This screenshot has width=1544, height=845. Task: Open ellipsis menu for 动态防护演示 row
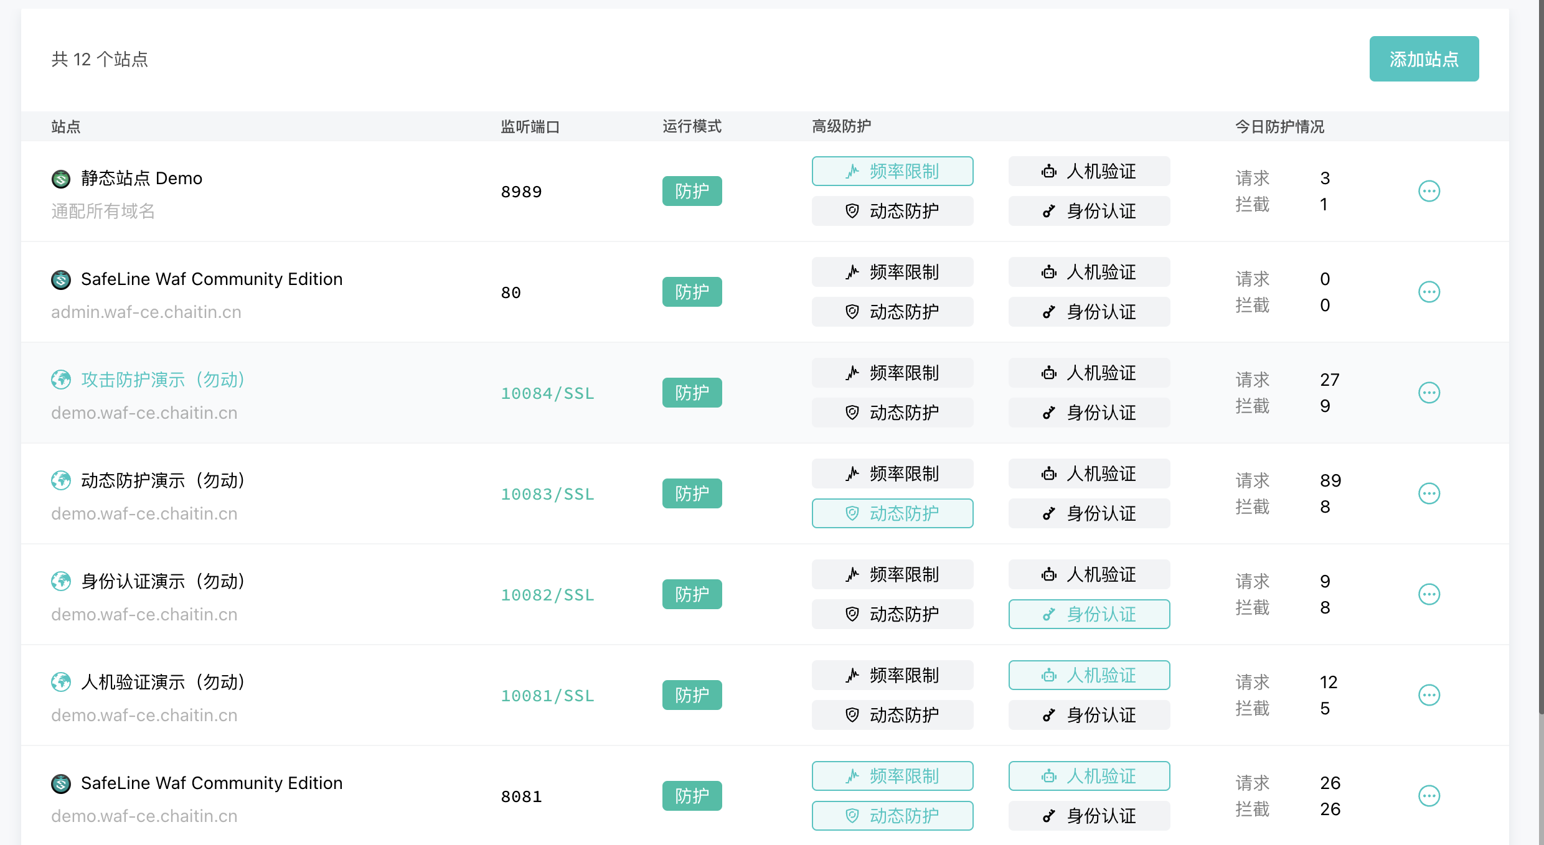coord(1429,493)
